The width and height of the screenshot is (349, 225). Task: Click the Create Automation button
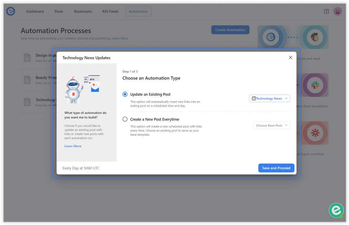[x=230, y=30]
